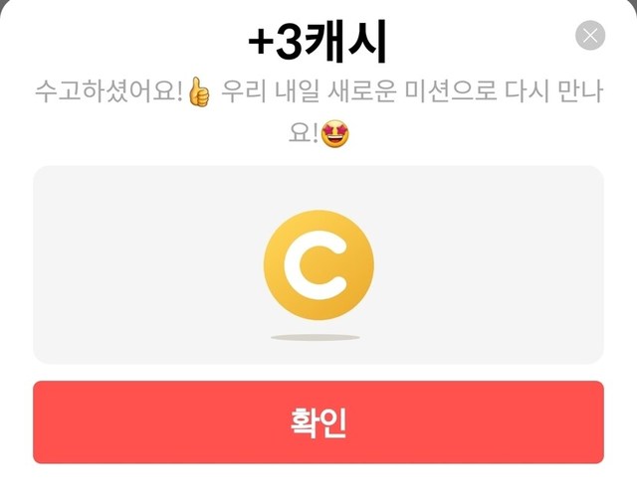Dismiss the popup with the gray X icon
The image size is (637, 495).
590,36
